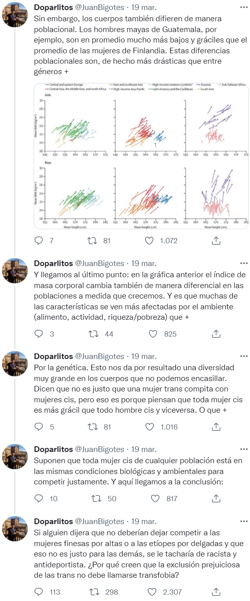Select the share arrow on the first tweet
This screenshot has height=601, width=250.
[216, 240]
